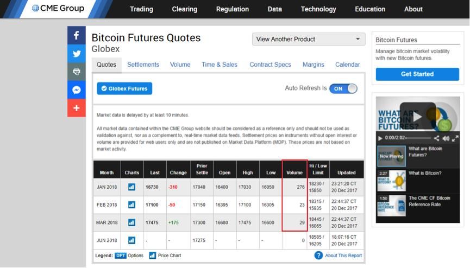Image resolution: width=470 pixels, height=268 pixels.
Task: Open the JAN 2018 price chart icon
Action: (131, 187)
